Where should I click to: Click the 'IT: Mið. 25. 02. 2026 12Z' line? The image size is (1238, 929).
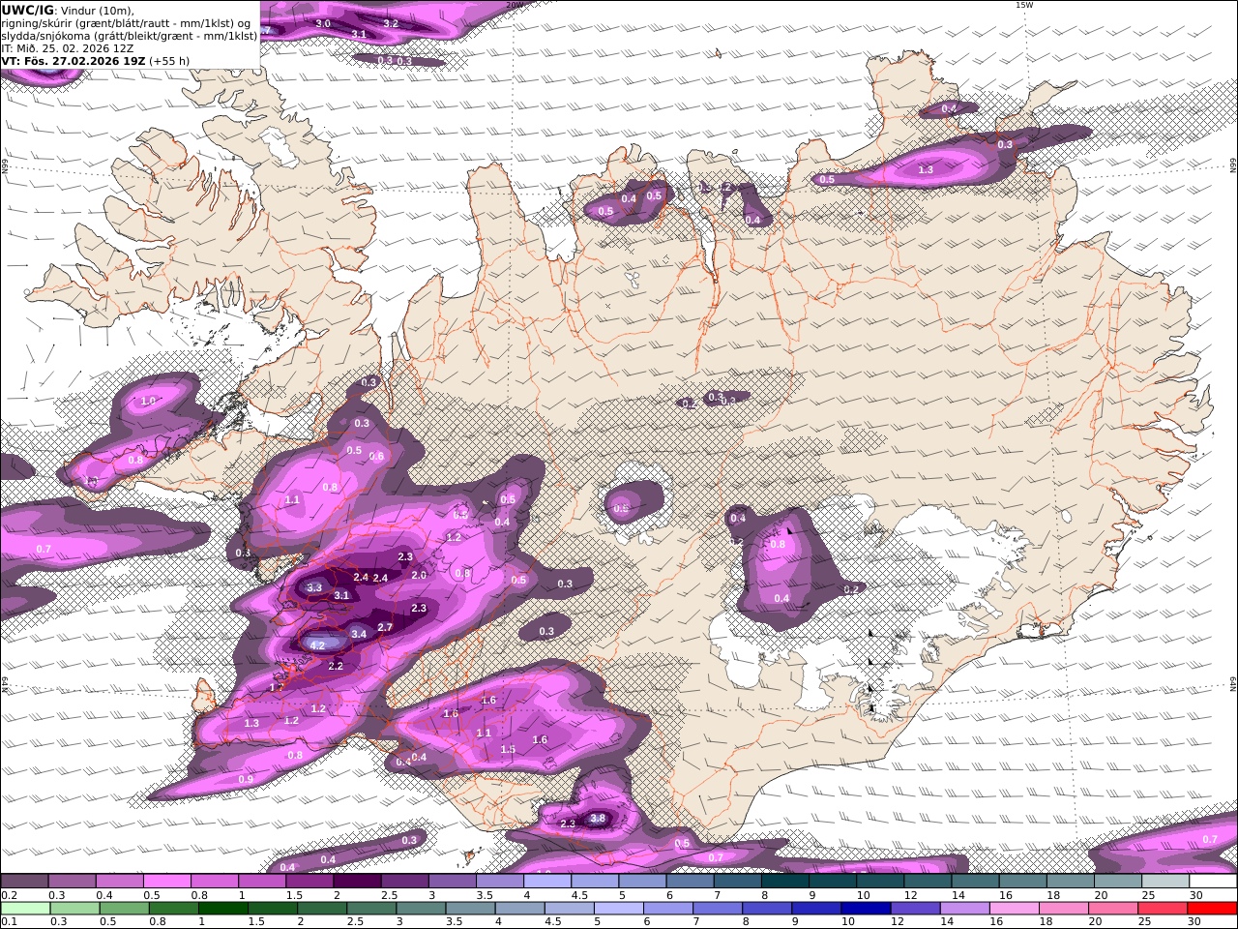67,47
